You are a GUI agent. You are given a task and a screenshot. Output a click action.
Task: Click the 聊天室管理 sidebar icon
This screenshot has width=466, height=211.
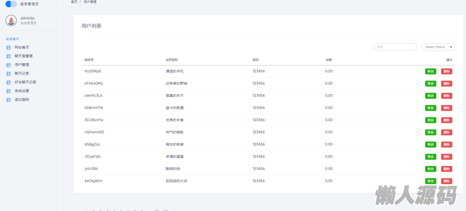point(8,56)
